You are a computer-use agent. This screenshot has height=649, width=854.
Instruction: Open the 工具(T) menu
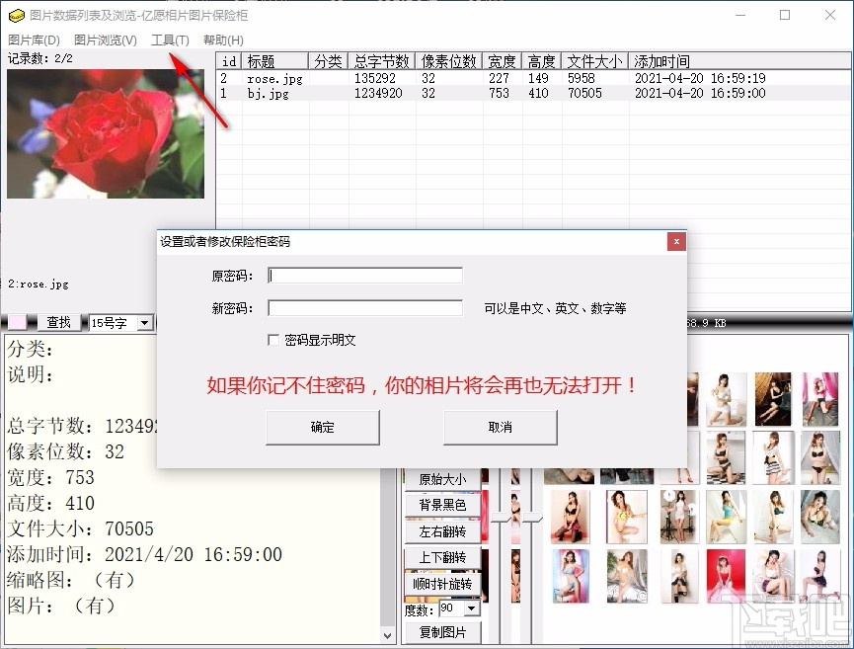[x=170, y=40]
